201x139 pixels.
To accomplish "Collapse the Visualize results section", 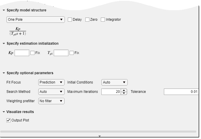I will (x=4, y=112).
